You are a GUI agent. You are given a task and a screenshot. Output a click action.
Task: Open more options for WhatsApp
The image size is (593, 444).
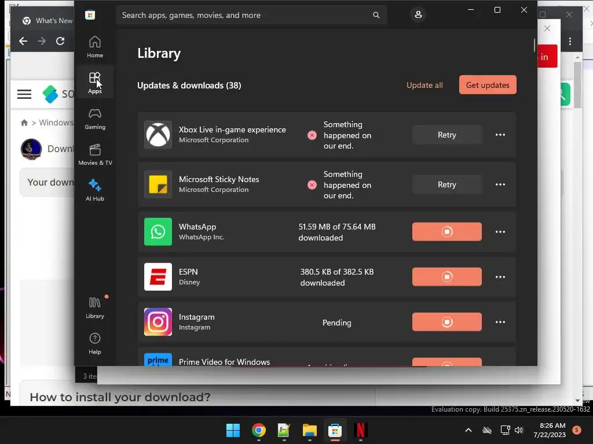coord(500,232)
